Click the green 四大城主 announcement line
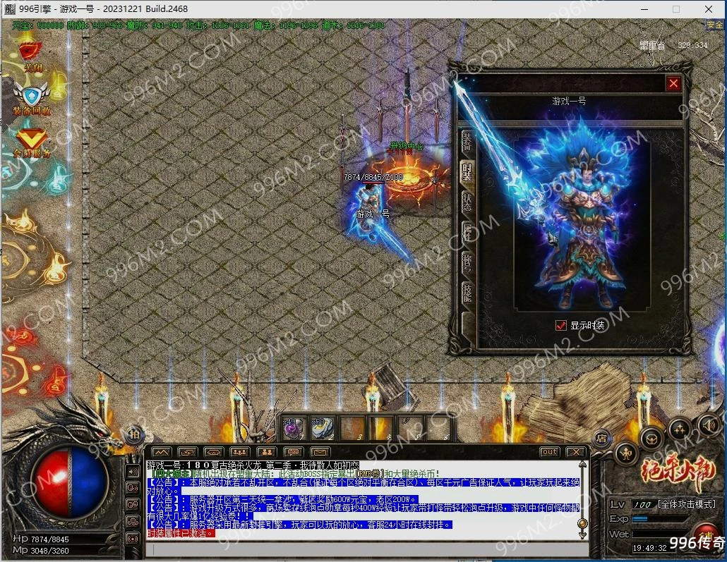 click(296, 474)
